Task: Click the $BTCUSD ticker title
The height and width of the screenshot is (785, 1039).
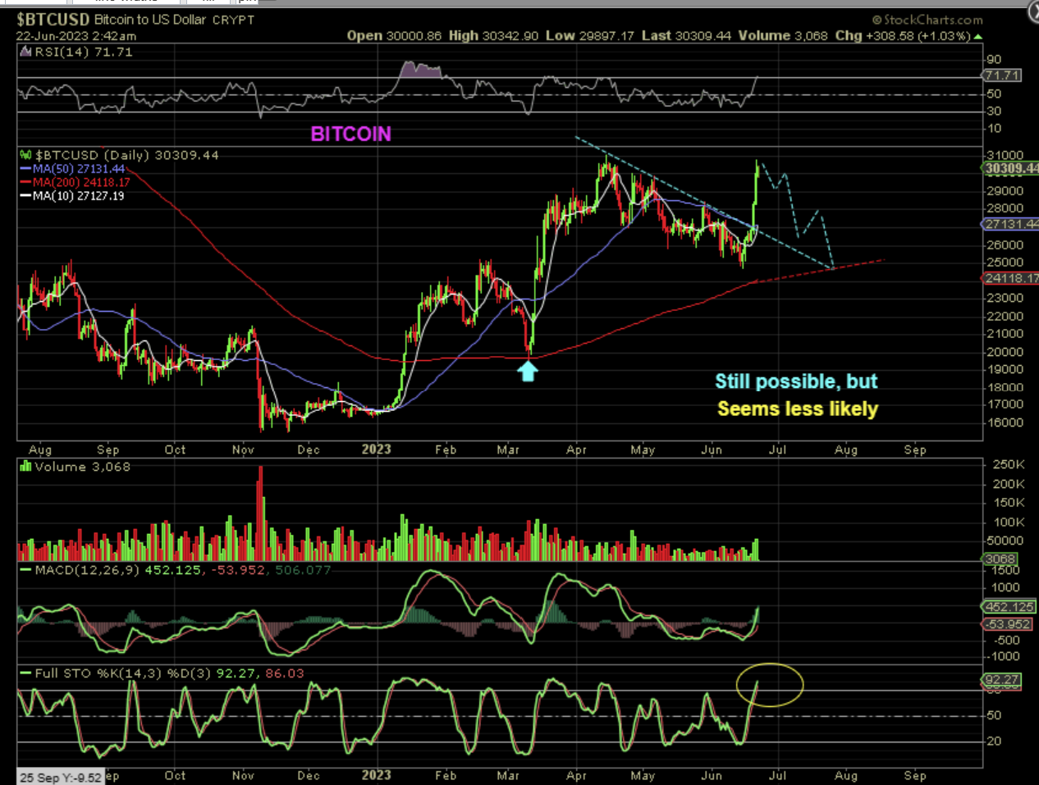Action: [53, 19]
